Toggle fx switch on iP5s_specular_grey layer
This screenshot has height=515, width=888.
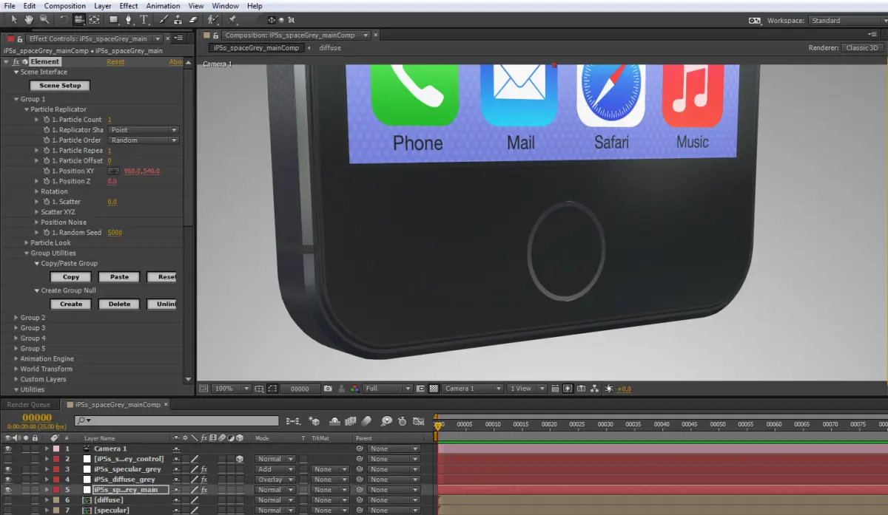[x=203, y=469]
